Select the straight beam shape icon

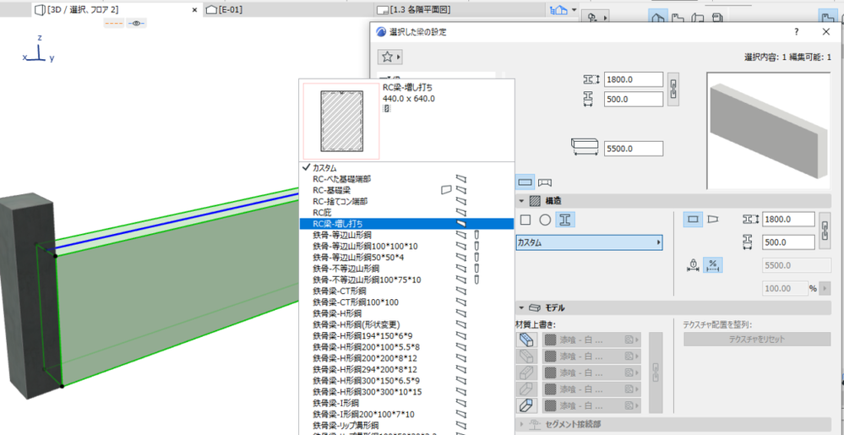click(x=694, y=219)
